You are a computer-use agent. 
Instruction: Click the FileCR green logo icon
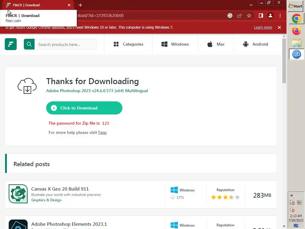click(11, 44)
